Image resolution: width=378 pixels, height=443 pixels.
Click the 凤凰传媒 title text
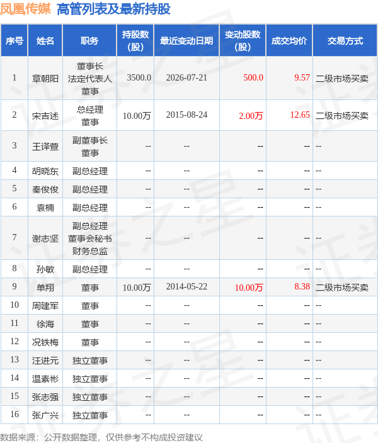click(x=25, y=9)
